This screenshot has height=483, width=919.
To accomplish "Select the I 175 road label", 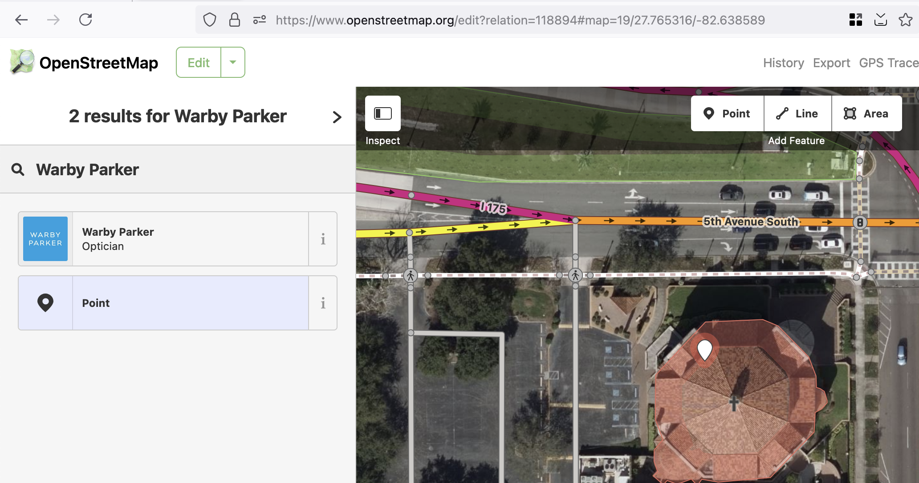I will tap(493, 207).
